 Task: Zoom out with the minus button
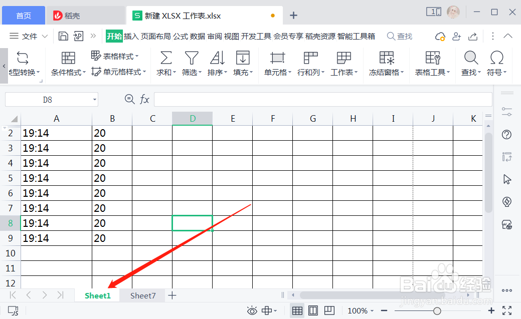click(384, 310)
